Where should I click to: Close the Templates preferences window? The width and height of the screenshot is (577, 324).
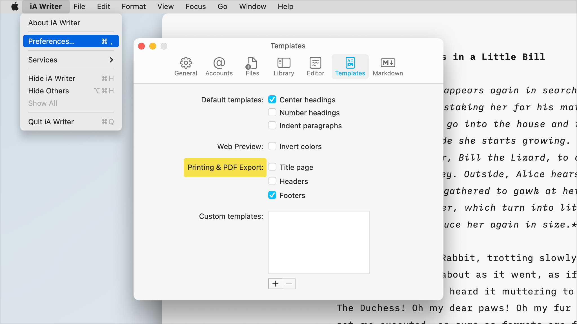141,46
